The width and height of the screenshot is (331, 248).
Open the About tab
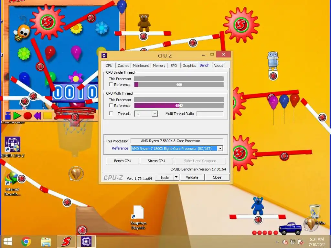click(218, 66)
